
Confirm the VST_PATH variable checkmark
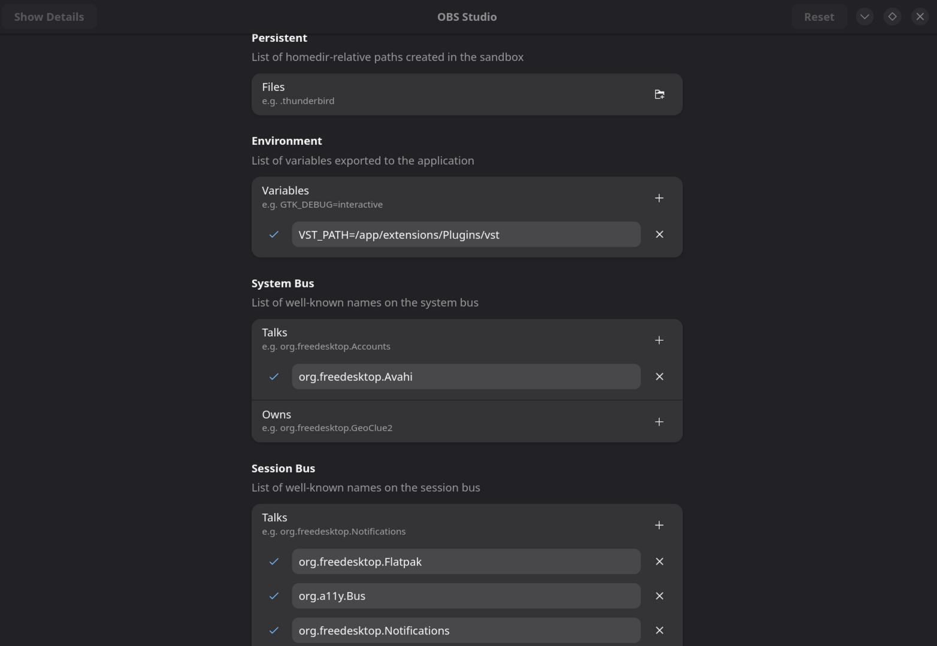pyautogui.click(x=274, y=234)
